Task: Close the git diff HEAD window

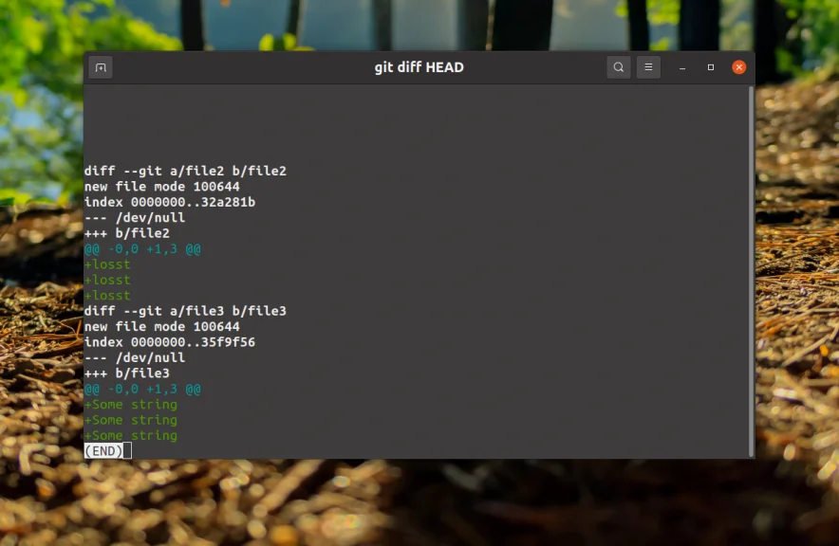Action: click(x=739, y=67)
